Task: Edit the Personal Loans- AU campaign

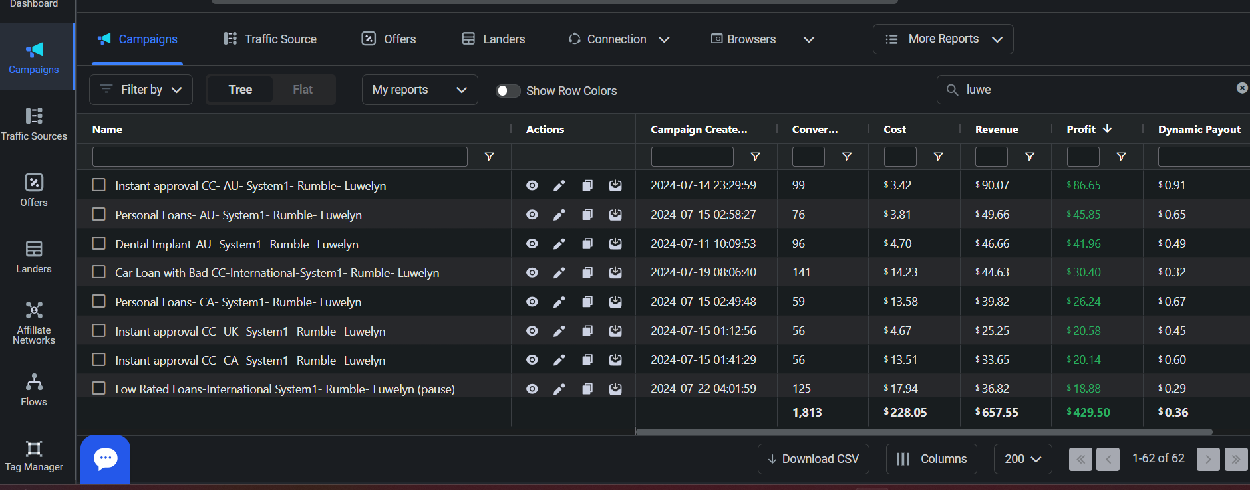Action: [x=559, y=215]
